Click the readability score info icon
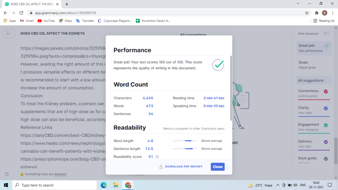 (157, 157)
